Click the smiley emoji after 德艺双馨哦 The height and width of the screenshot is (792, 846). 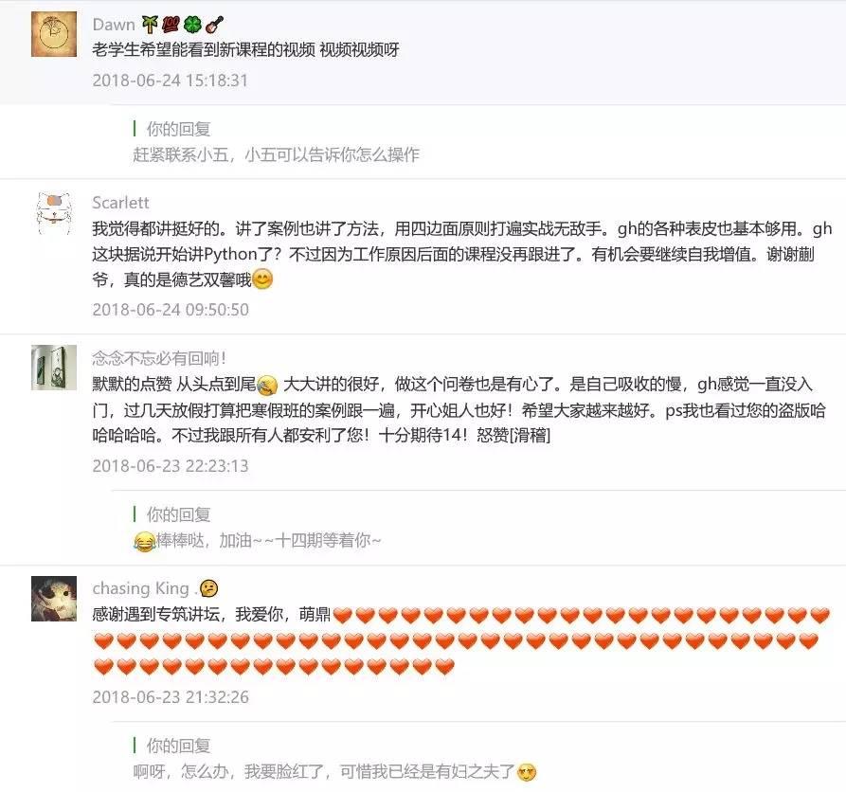(262, 279)
